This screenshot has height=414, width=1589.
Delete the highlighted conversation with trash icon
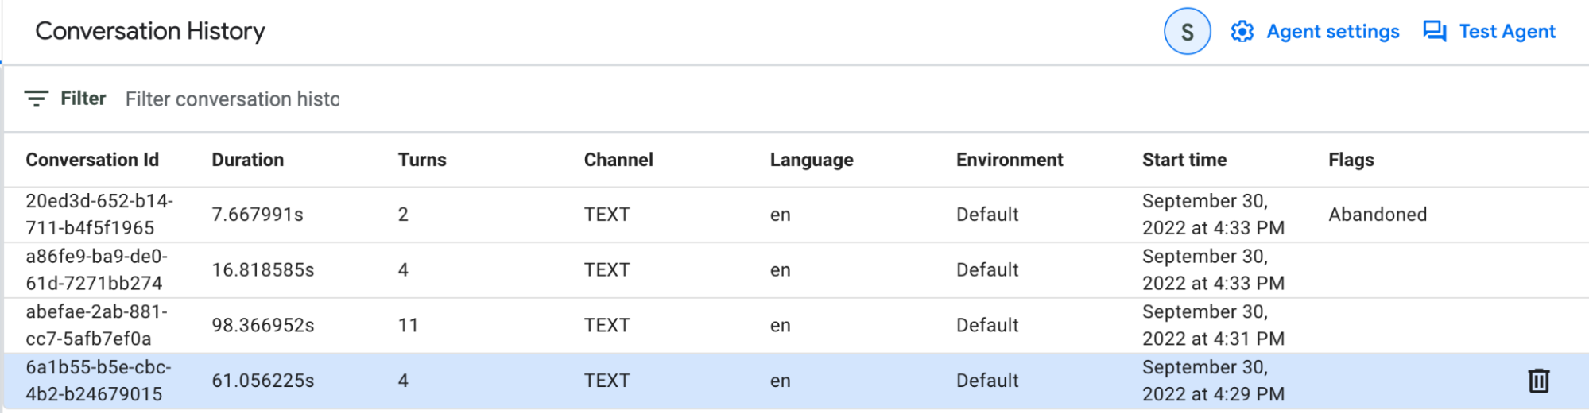pos(1538,381)
